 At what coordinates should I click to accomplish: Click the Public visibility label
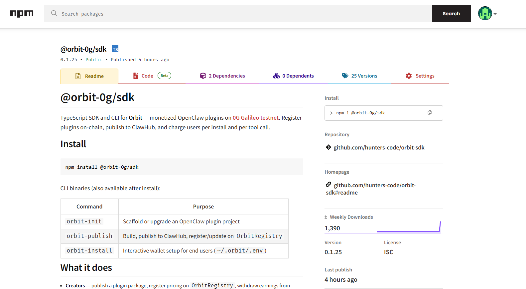(94, 60)
